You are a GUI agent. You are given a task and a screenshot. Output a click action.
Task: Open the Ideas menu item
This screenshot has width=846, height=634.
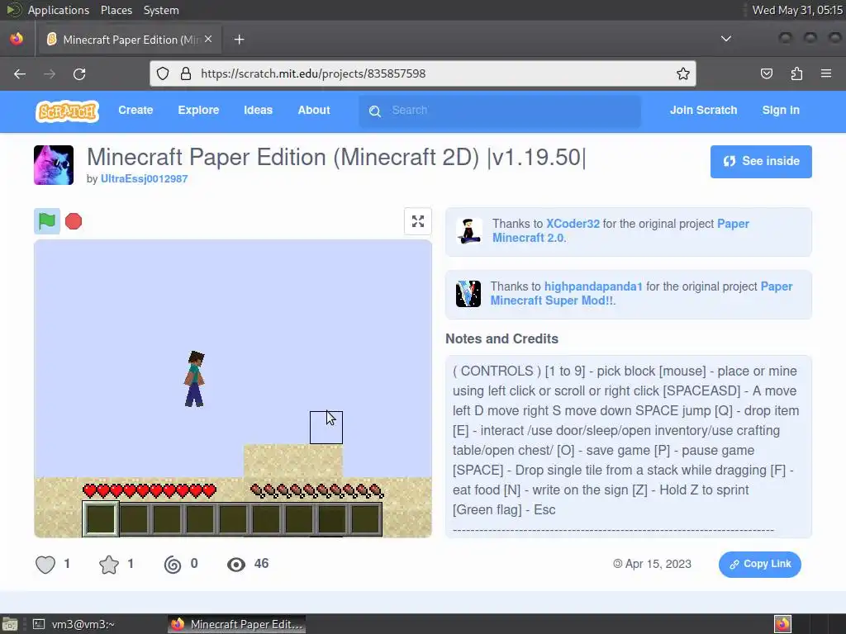pyautogui.click(x=258, y=110)
